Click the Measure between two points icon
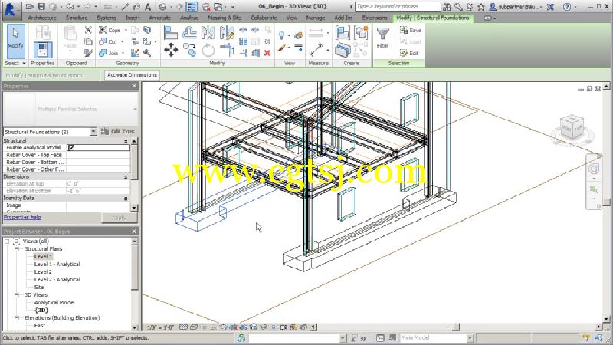613x345 pixels. click(x=316, y=50)
